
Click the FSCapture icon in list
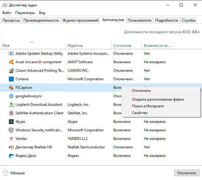11,88
